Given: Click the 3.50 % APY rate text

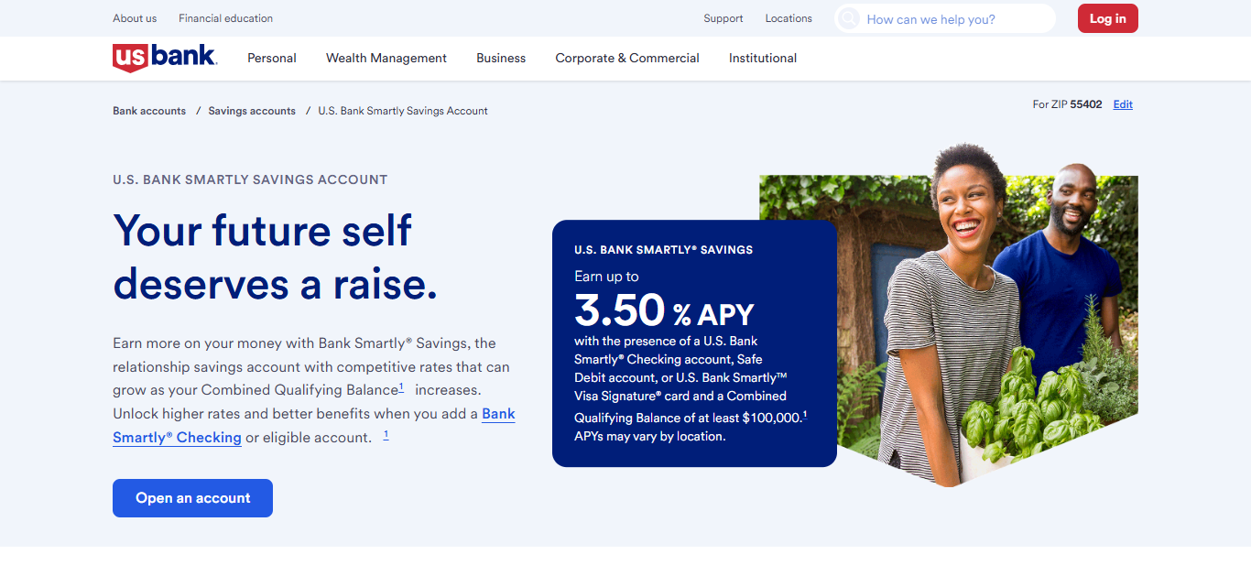Looking at the screenshot, I should [x=664, y=310].
